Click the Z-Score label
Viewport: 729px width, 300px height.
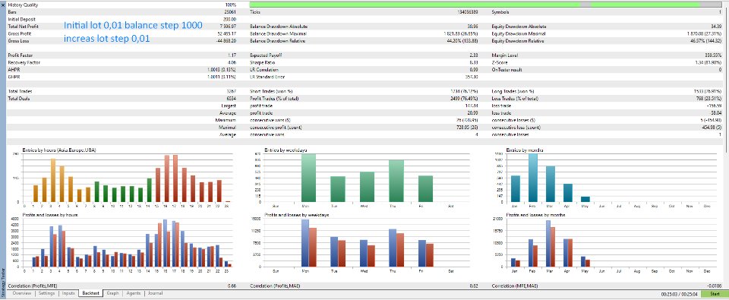point(500,62)
